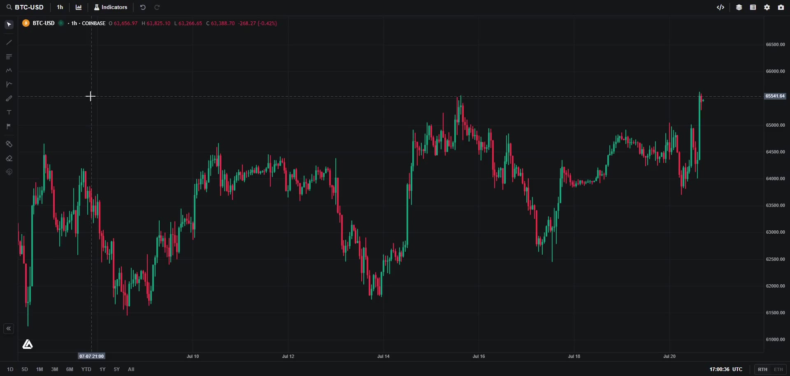Screen dimensions: 790x376
Task: Click the BTC-USD symbol search field
Action: [x=25, y=7]
